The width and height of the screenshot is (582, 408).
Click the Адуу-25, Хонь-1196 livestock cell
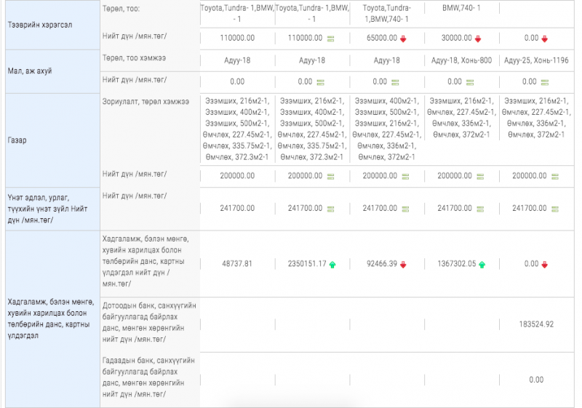(535, 60)
